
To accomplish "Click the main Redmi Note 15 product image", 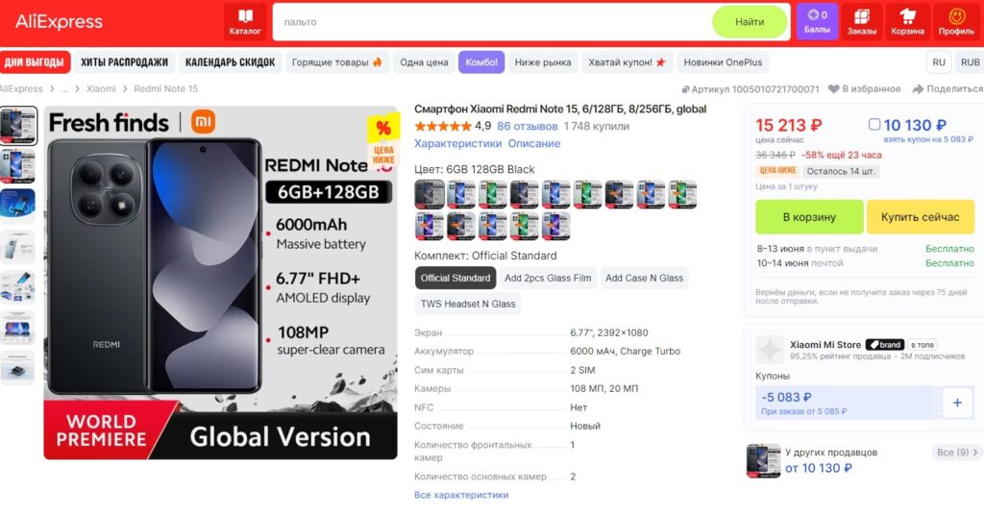I will pos(220,283).
